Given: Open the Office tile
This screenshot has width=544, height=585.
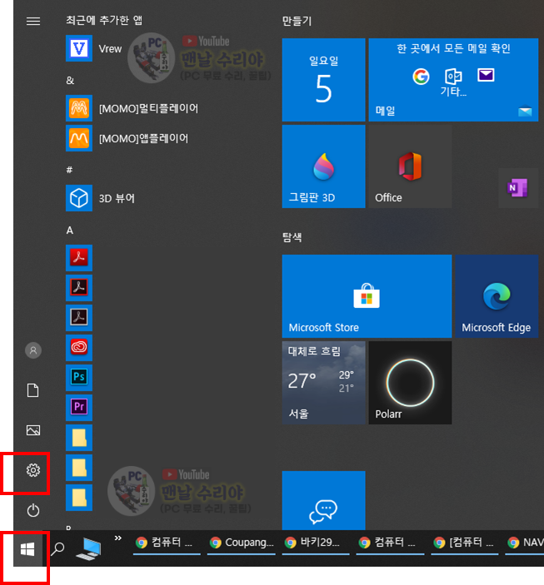Looking at the screenshot, I should 410,166.
